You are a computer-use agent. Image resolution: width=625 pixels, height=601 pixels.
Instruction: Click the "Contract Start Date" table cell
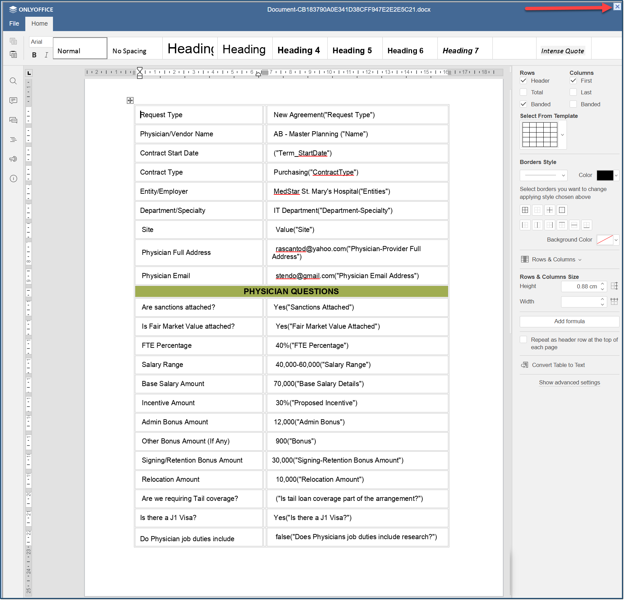click(199, 153)
